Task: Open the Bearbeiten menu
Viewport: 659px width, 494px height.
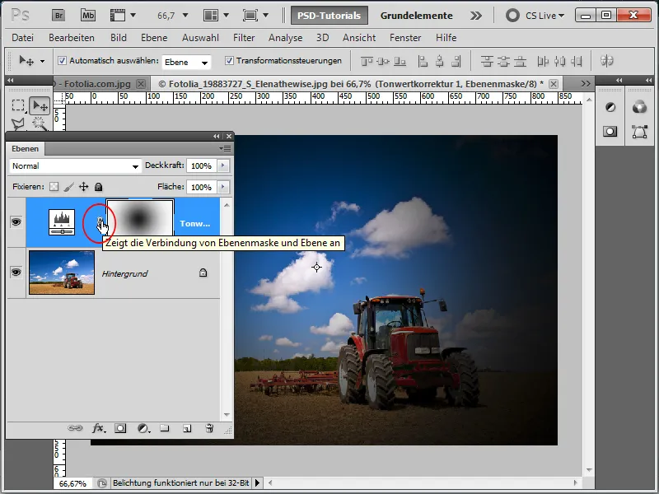Action: (x=72, y=38)
